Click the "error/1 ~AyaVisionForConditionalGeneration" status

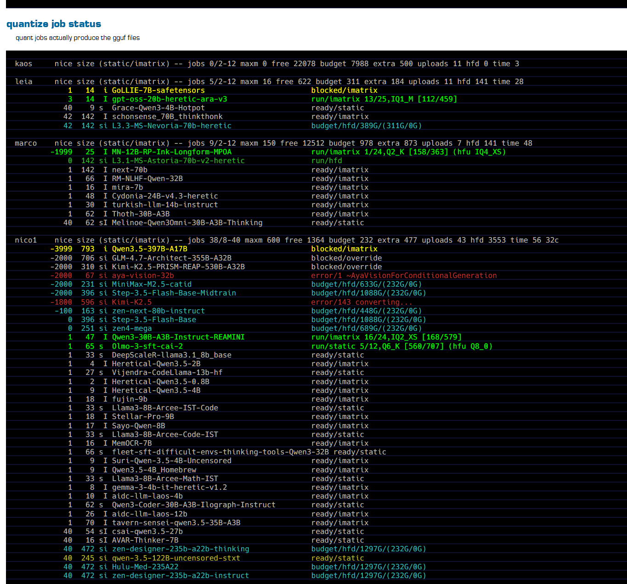[x=404, y=276]
